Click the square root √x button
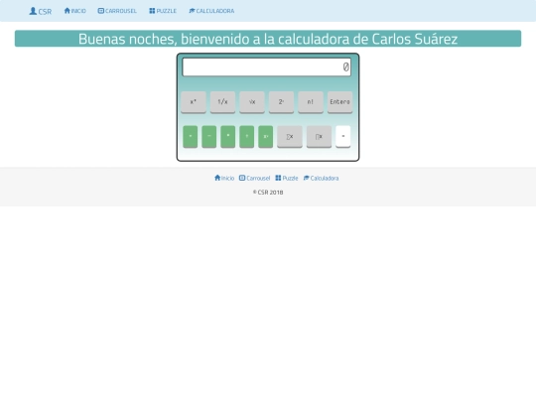 point(252,102)
